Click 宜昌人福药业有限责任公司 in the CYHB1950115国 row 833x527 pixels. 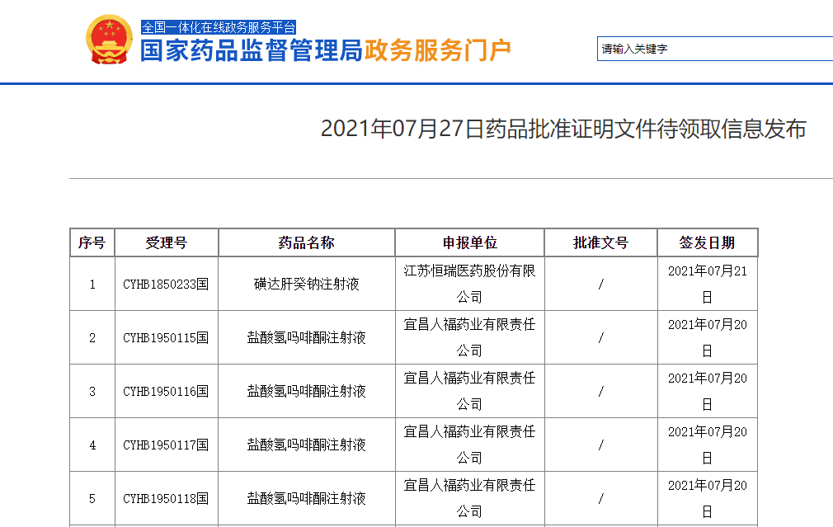(469, 338)
